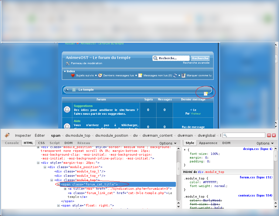This screenshot has height=216, width=279.
Task: Open the Style panel Options dropdown
Action: [x=265, y=143]
